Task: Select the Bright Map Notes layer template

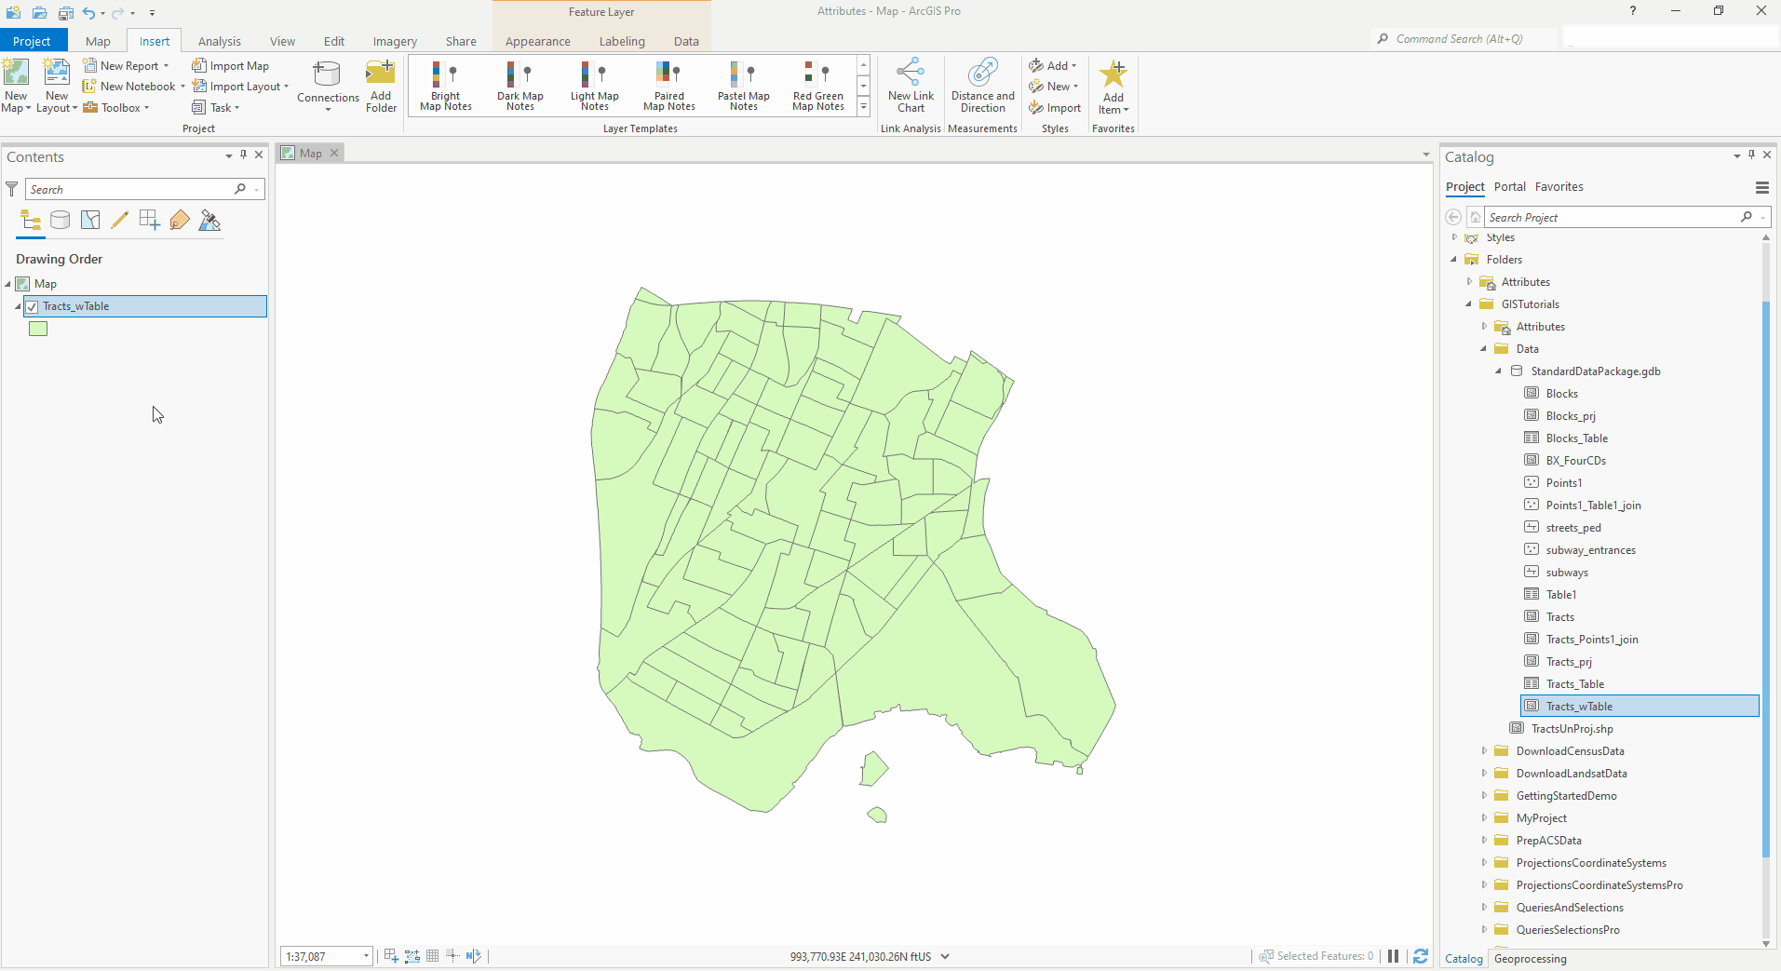Action: pos(445,85)
